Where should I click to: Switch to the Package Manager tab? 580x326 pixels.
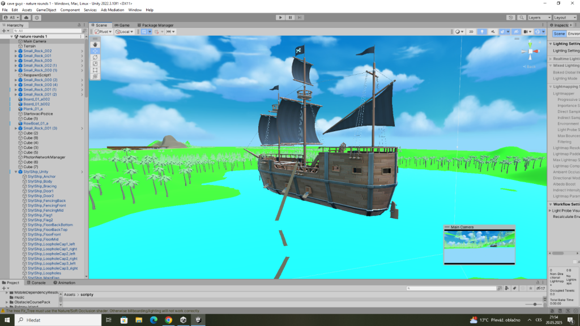point(155,25)
